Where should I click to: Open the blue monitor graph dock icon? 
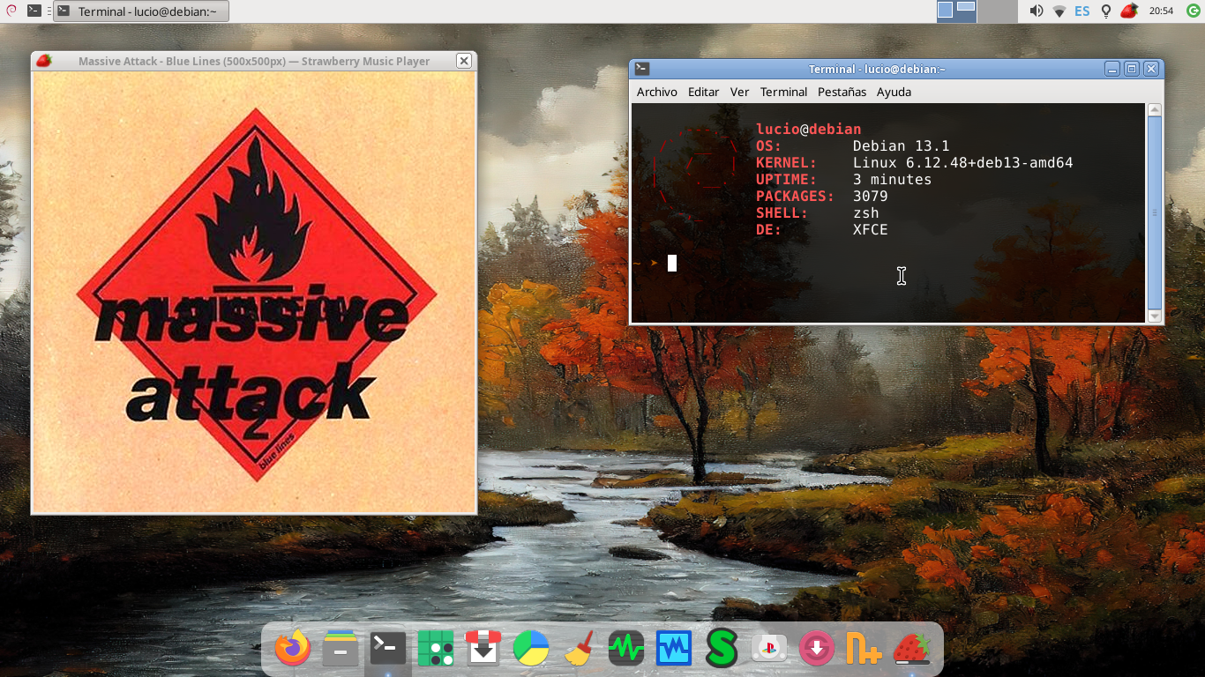click(x=674, y=649)
